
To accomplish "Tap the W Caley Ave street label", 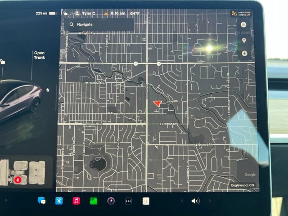I will click(x=110, y=189).
